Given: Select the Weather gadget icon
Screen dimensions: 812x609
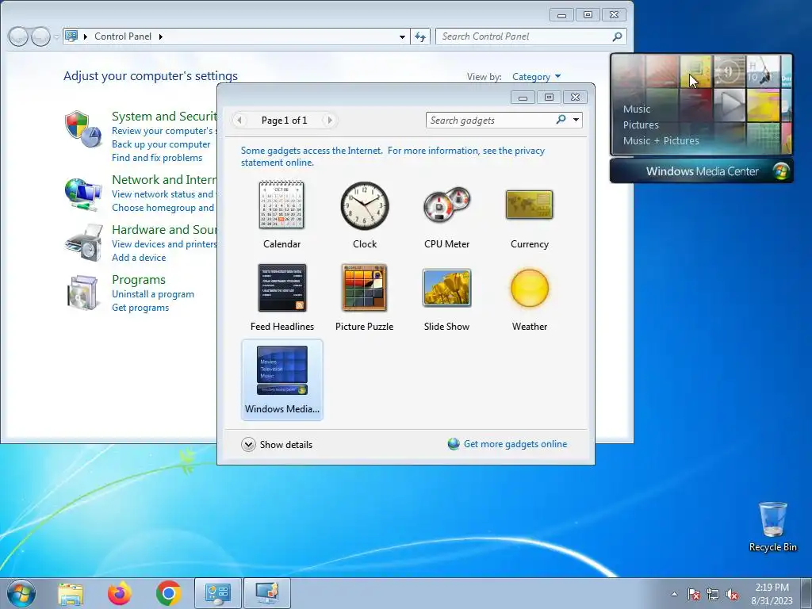Looking at the screenshot, I should (x=529, y=288).
